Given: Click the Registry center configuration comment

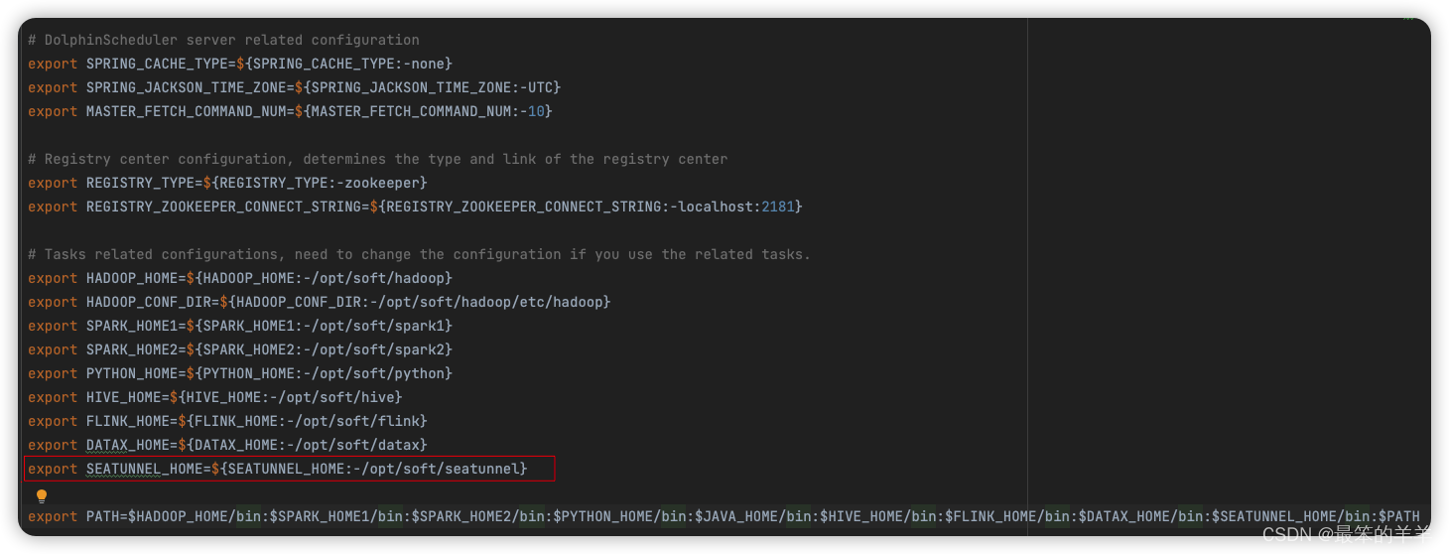Looking at the screenshot, I should pos(377,159).
